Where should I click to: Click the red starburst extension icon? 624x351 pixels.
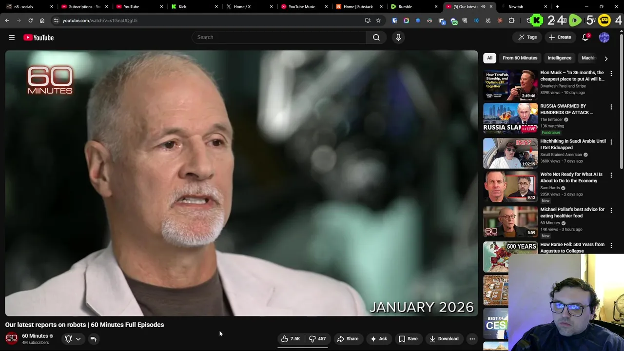click(x=500, y=20)
